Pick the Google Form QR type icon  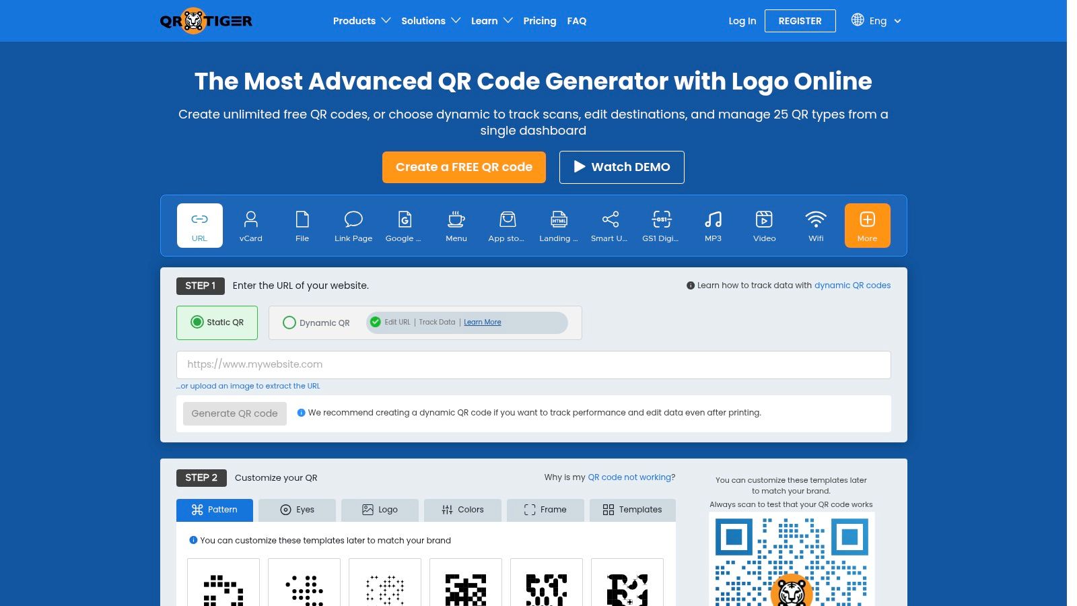pos(405,225)
